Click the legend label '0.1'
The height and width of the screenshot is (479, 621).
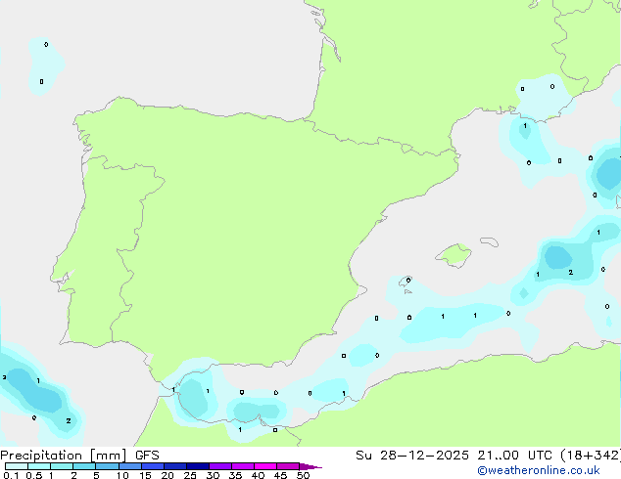[11, 475]
